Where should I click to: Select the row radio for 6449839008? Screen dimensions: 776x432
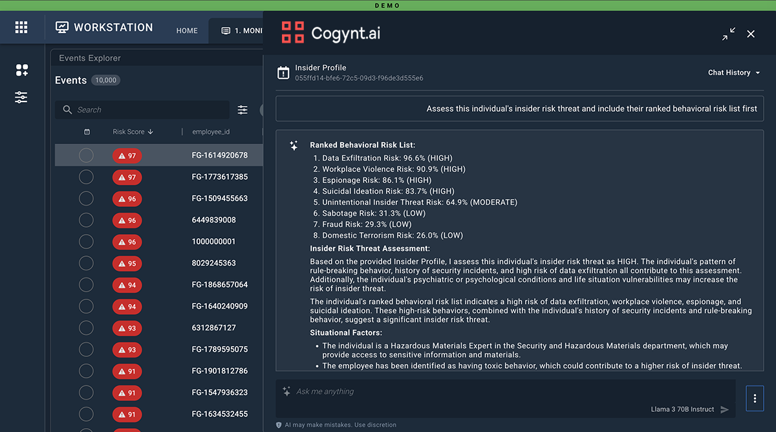(x=86, y=220)
